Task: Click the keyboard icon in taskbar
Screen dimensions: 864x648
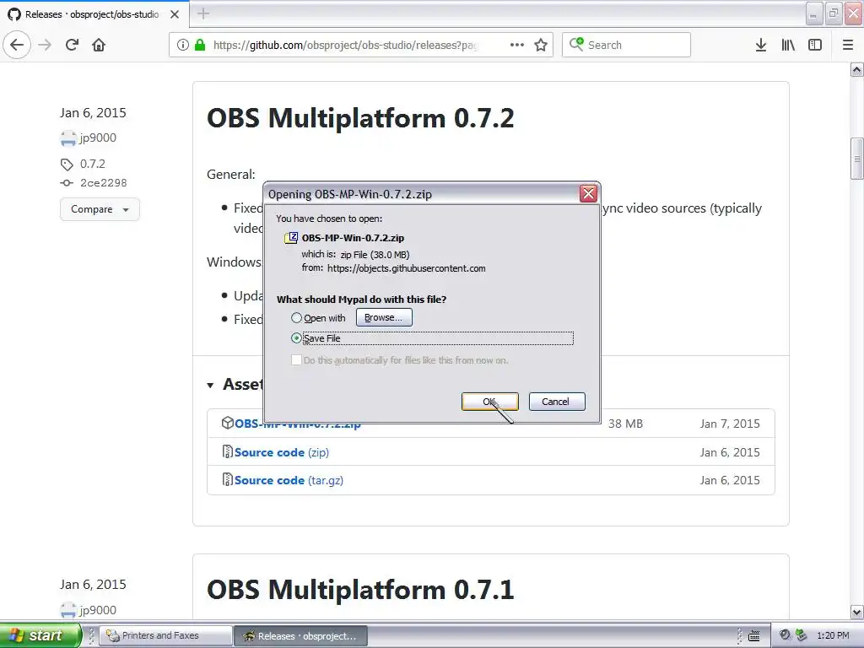Action: [754, 636]
